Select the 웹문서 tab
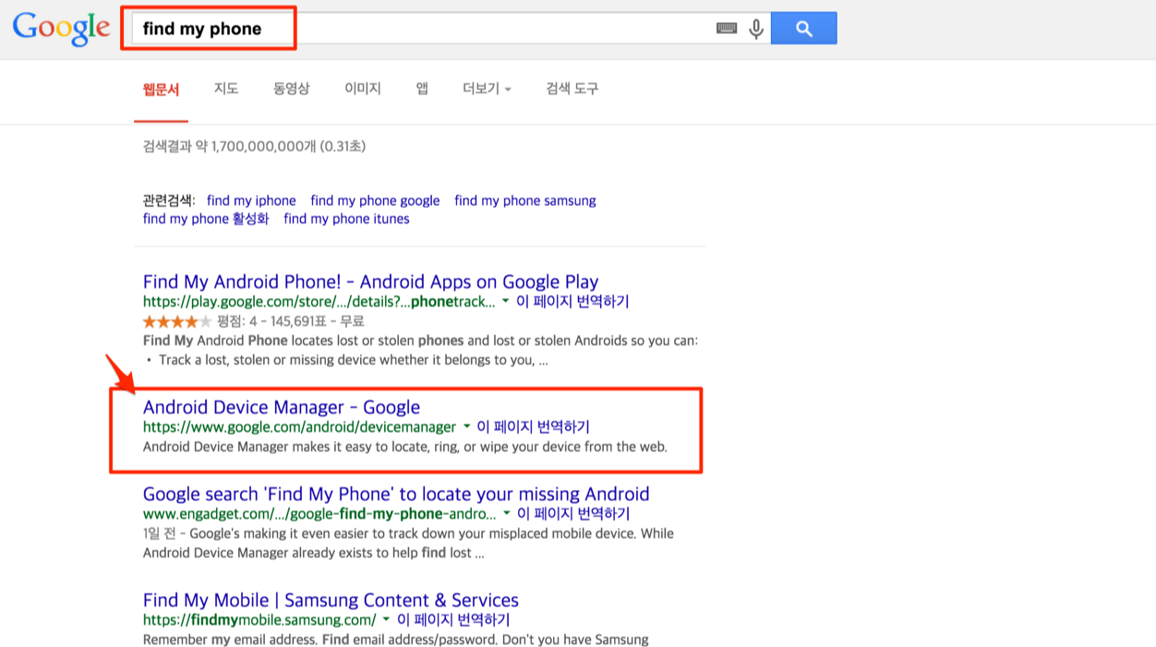This screenshot has width=1156, height=647. [x=161, y=89]
